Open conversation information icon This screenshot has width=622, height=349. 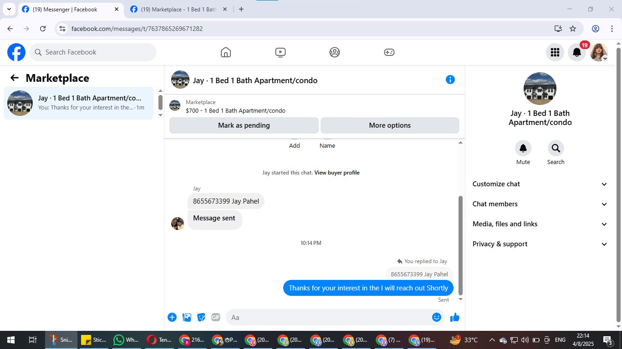point(450,80)
